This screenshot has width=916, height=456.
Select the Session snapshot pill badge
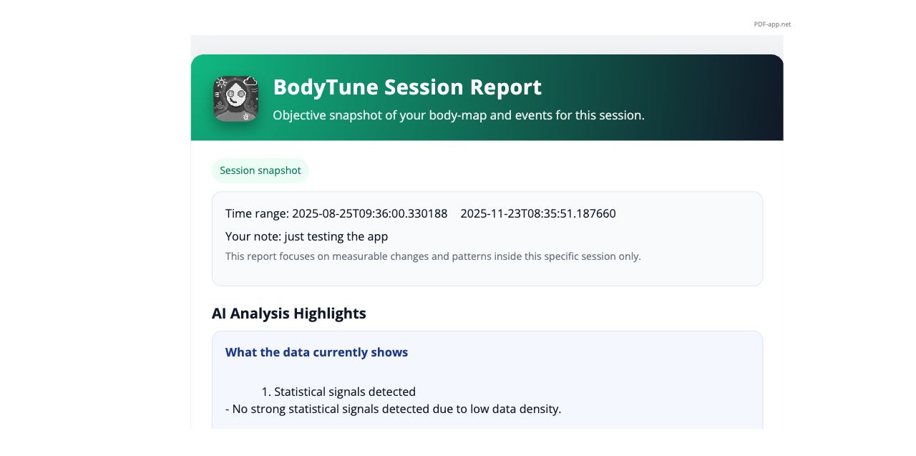pyautogui.click(x=260, y=170)
